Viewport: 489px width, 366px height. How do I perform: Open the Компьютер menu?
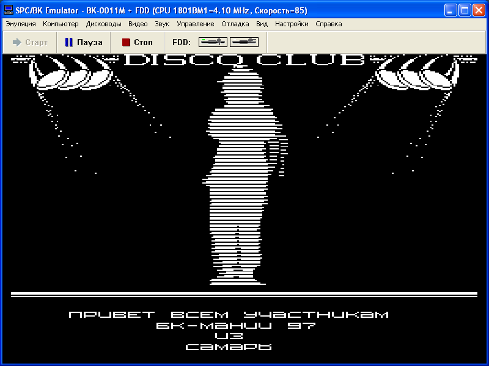pyautogui.click(x=61, y=24)
